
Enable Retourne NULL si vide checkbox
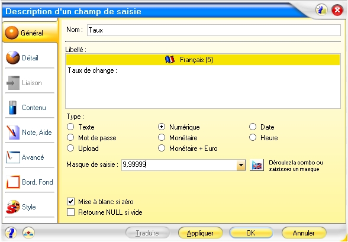click(70, 212)
